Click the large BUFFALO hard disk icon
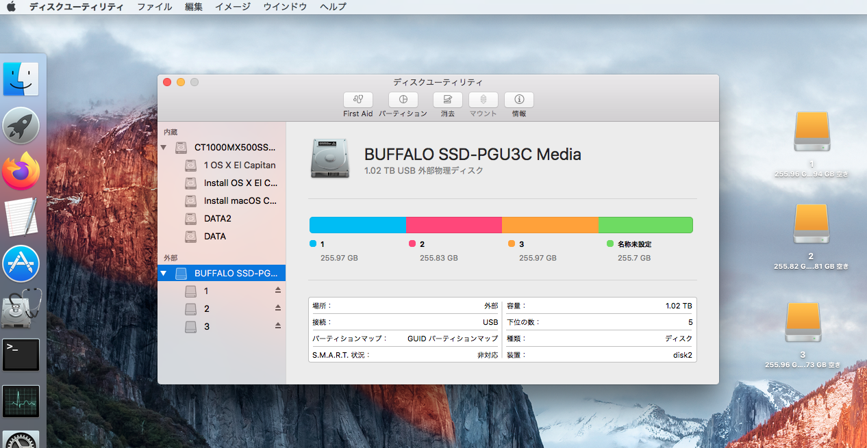 click(329, 159)
